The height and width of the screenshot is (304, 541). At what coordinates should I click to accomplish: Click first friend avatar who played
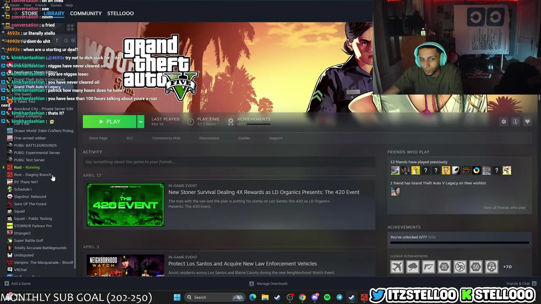click(x=395, y=171)
